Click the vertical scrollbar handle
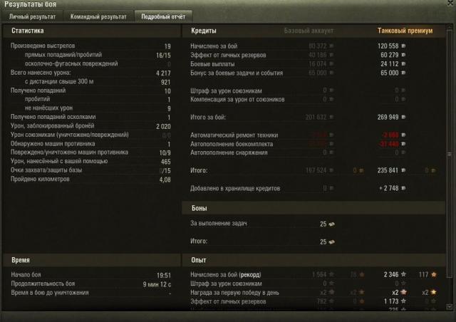456x322 pixels. tap(450, 154)
